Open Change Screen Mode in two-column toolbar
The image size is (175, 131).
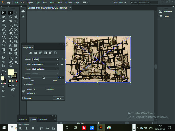[x=13, y=90]
